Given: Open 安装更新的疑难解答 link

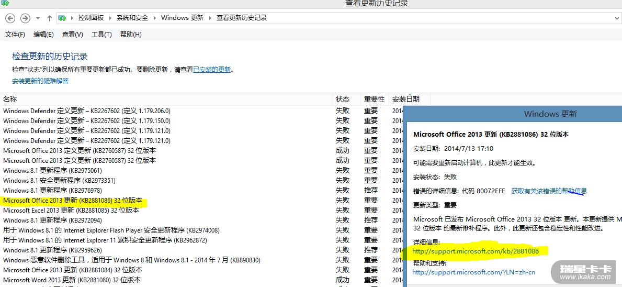Looking at the screenshot, I should click(x=40, y=81).
